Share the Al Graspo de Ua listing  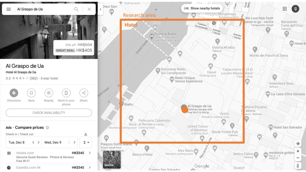[84, 93]
